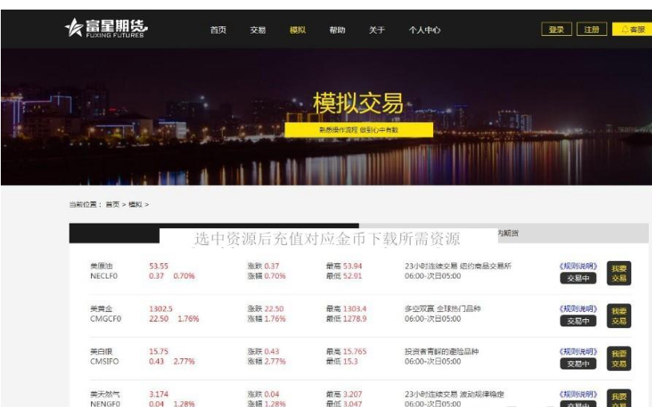Click the 美黄金 CMGCF0 product name

click(105, 314)
